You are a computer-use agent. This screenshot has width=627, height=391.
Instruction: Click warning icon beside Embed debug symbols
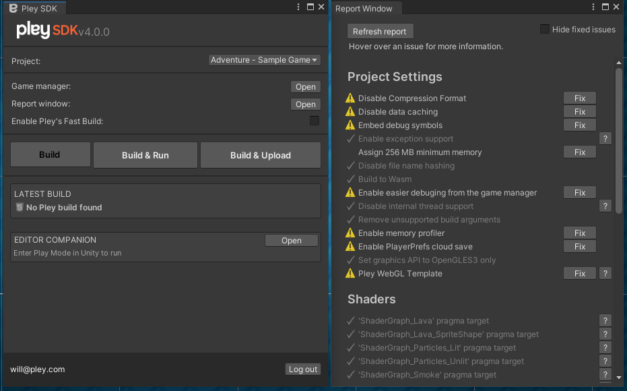coord(350,125)
